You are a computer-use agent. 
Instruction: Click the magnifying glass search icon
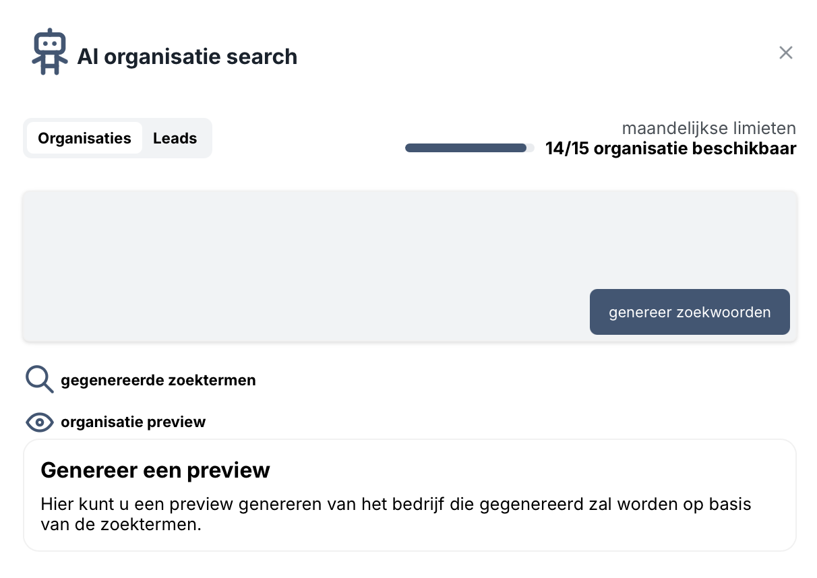point(39,380)
